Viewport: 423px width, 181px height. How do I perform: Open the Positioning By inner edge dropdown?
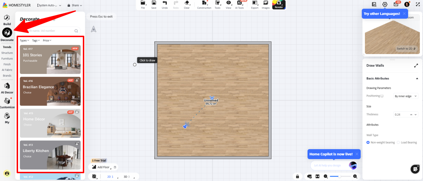pos(406,96)
